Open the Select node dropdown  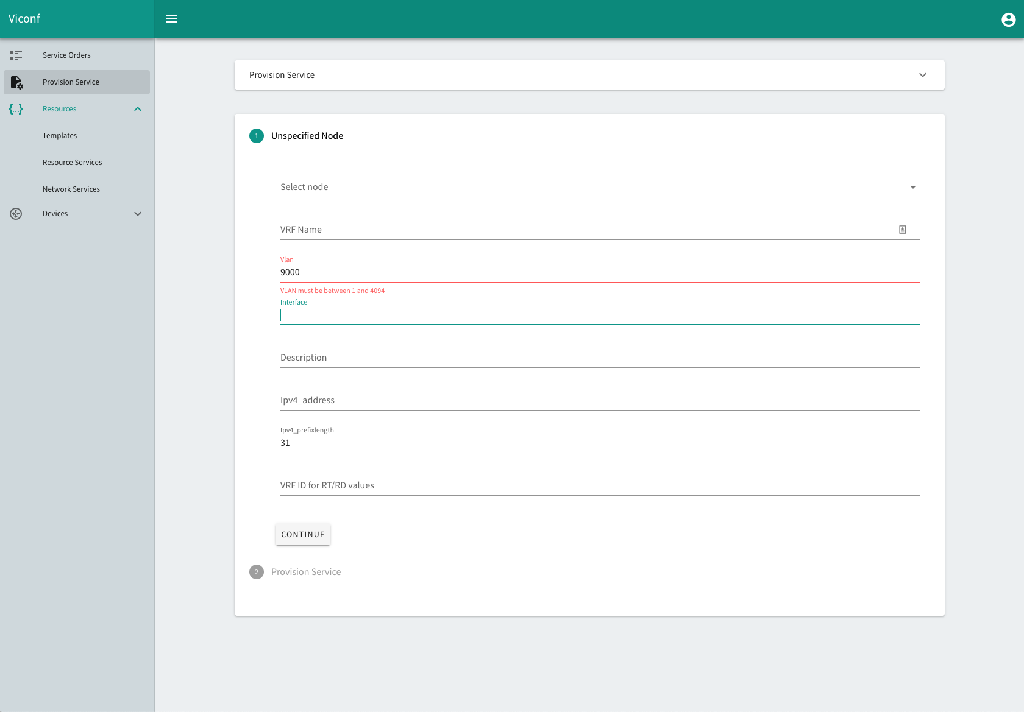click(600, 187)
